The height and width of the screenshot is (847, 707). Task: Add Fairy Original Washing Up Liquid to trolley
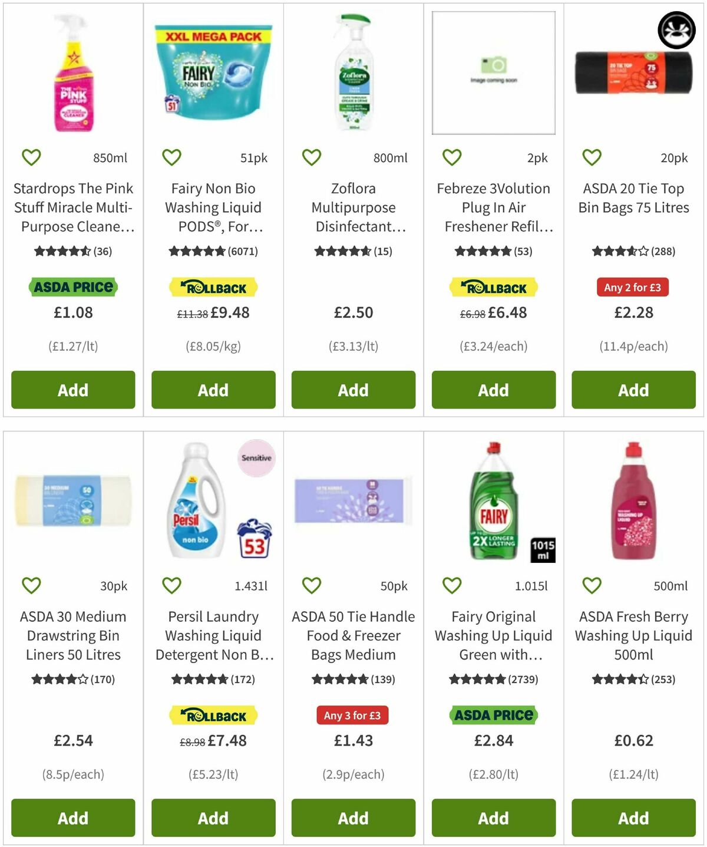[493, 818]
